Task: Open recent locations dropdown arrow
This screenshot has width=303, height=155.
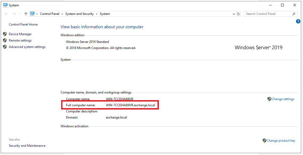Action: tap(21, 14)
